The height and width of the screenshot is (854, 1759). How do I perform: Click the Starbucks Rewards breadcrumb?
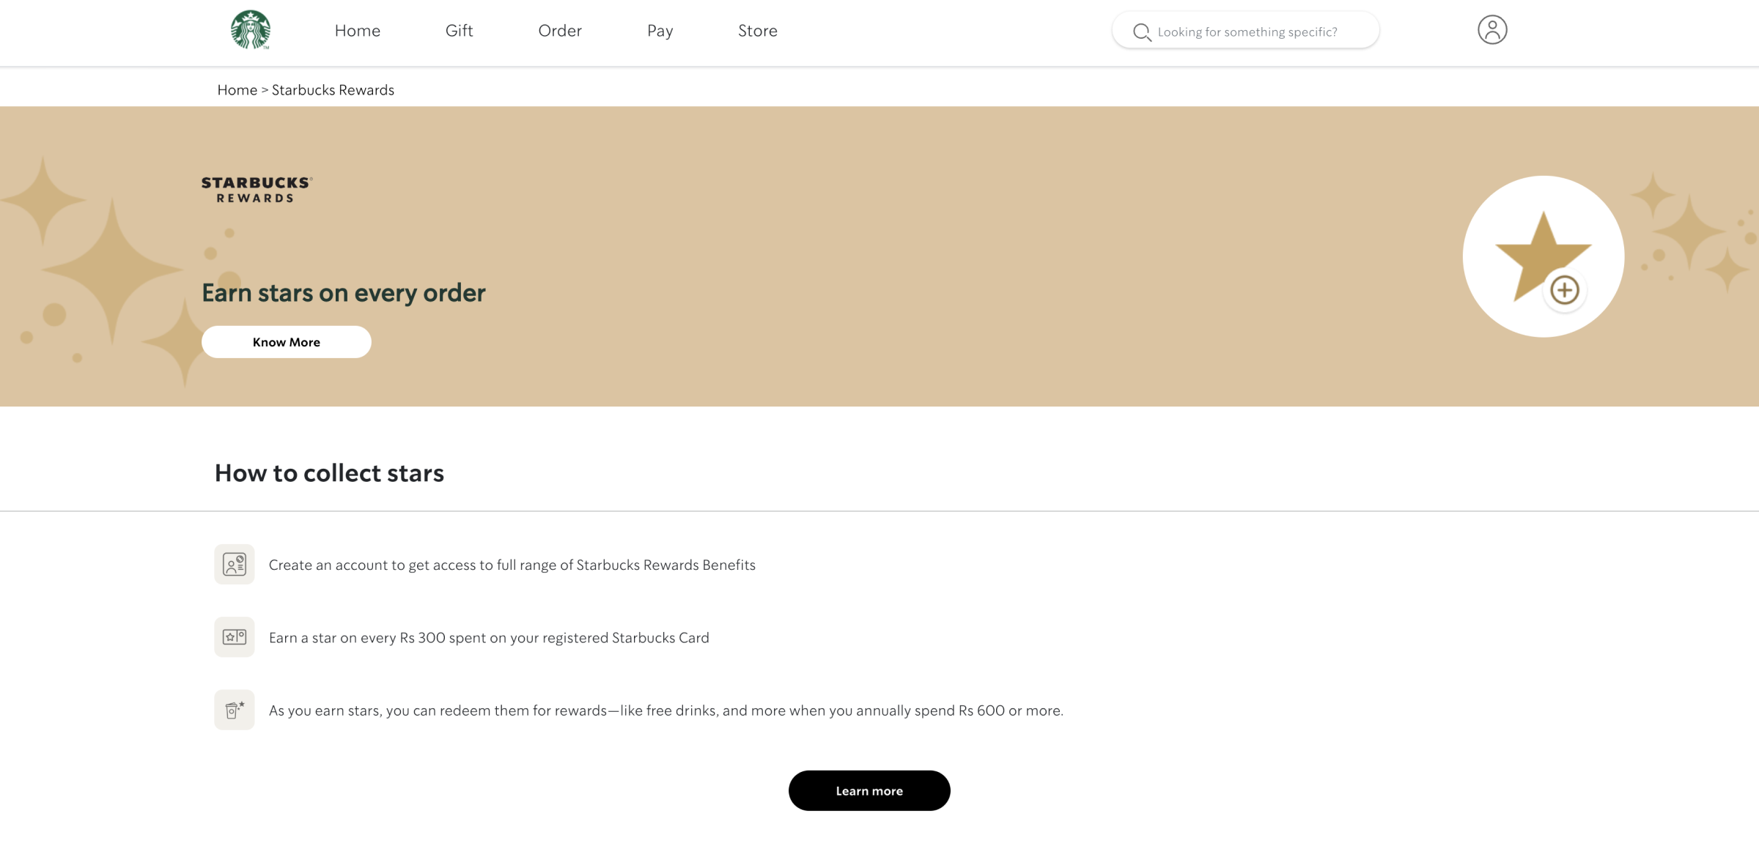(x=332, y=89)
